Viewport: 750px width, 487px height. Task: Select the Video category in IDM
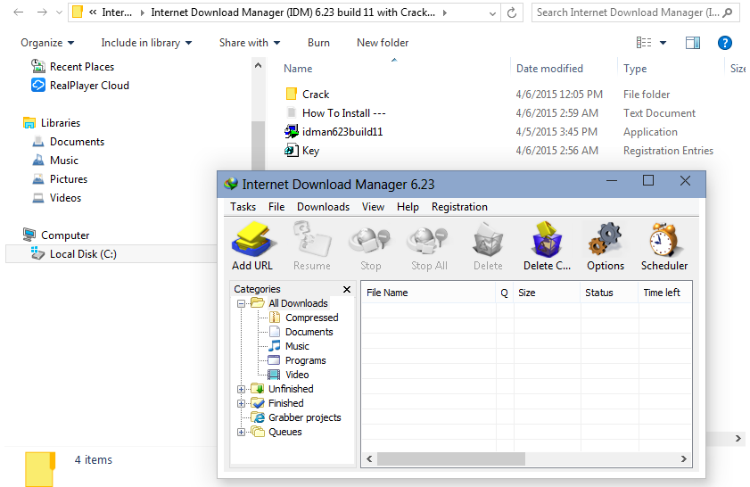click(297, 375)
